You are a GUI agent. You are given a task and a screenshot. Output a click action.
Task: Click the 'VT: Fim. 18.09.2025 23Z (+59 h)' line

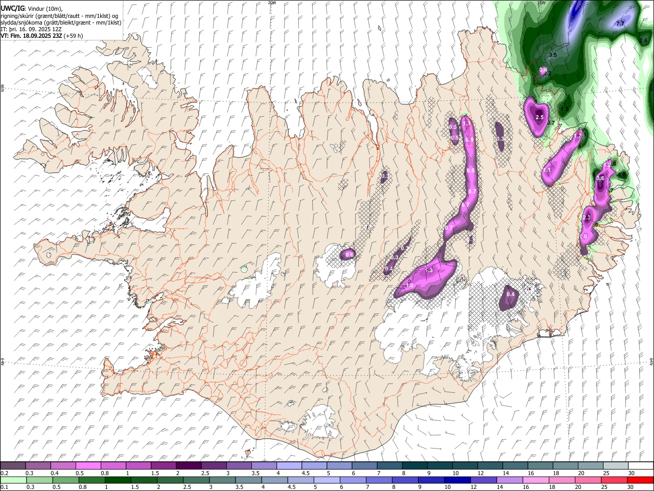tap(41, 36)
